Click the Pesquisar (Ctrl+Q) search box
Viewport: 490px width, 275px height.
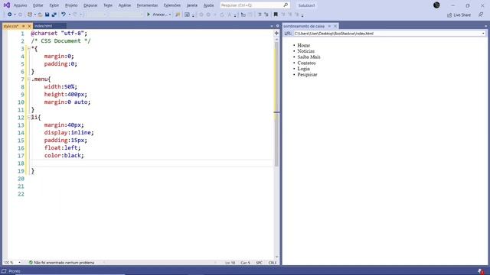click(255, 5)
